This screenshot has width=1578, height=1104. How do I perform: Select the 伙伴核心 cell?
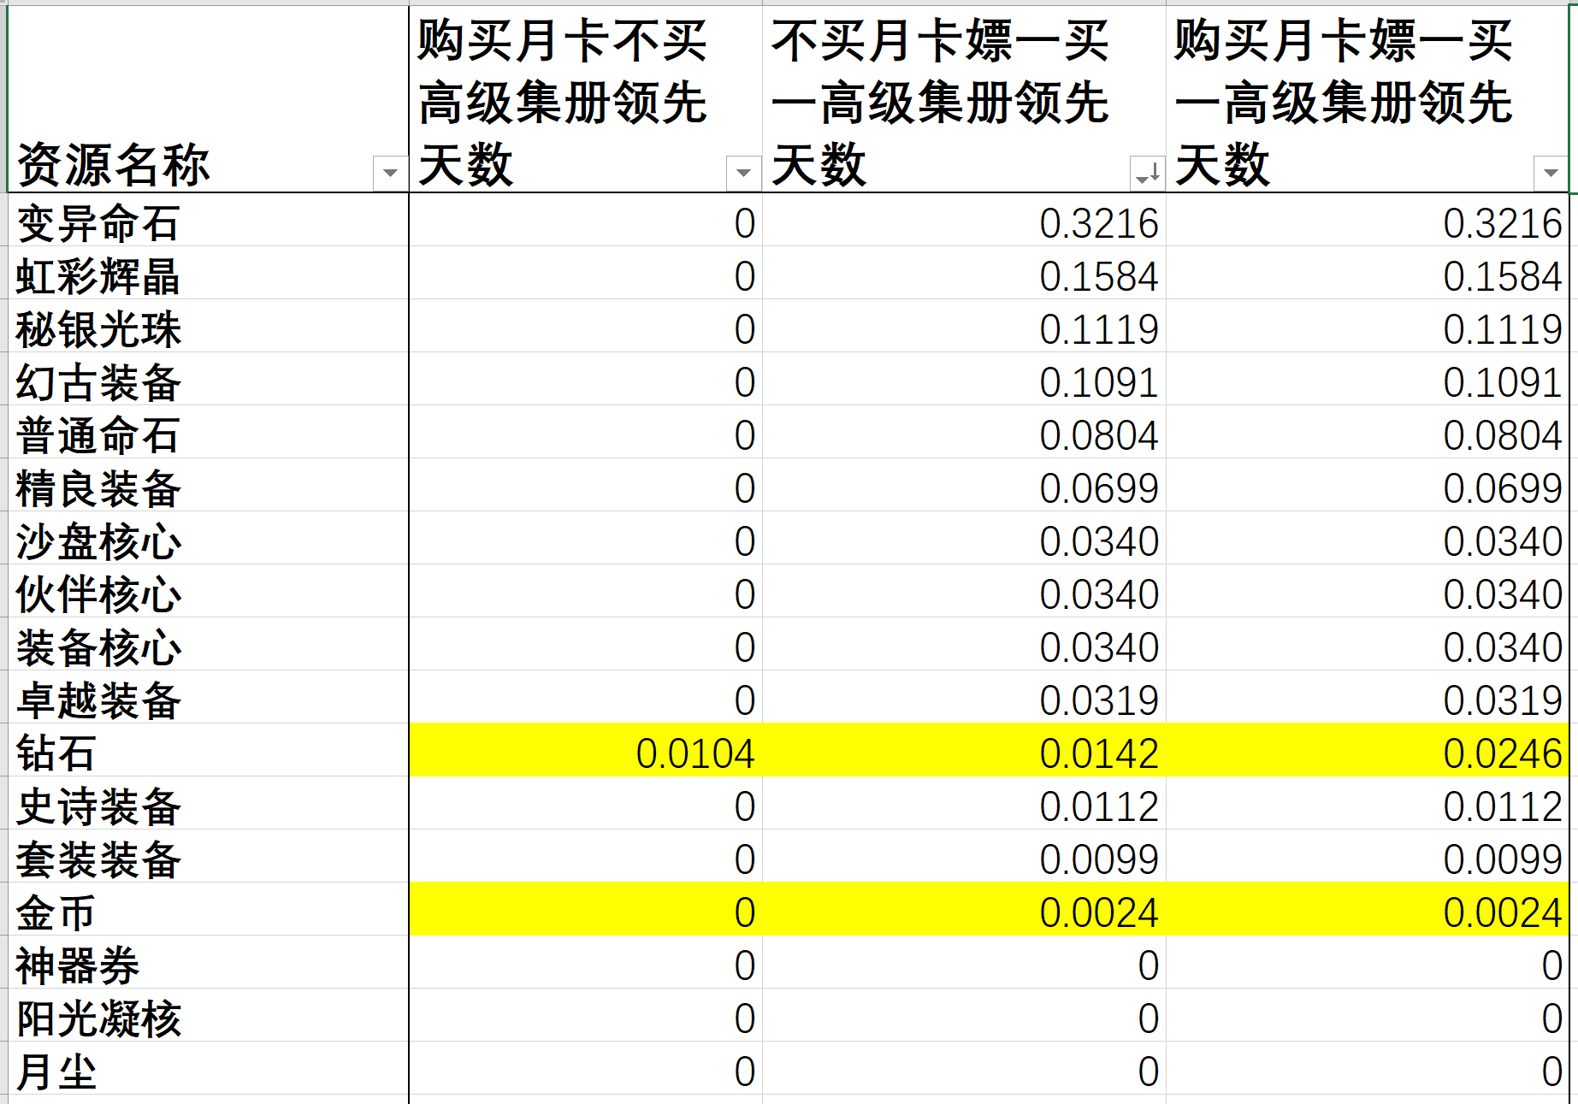click(x=209, y=592)
